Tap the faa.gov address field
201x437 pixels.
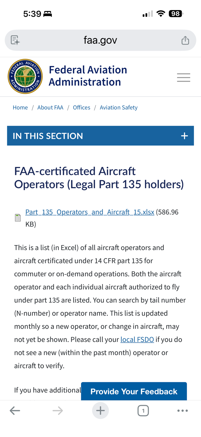click(100, 40)
